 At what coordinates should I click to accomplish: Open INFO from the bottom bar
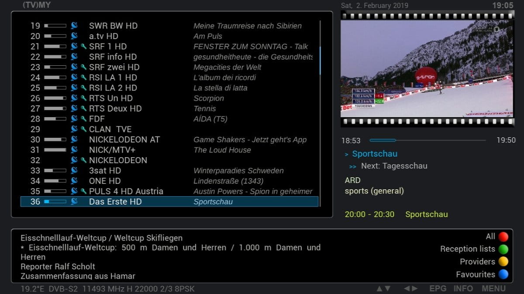463,288
